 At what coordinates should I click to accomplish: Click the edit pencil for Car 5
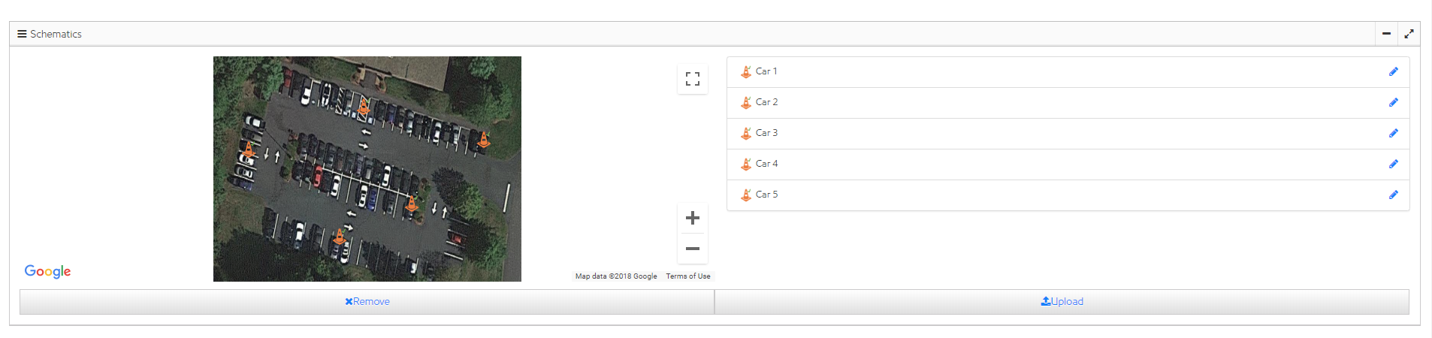click(x=1393, y=195)
